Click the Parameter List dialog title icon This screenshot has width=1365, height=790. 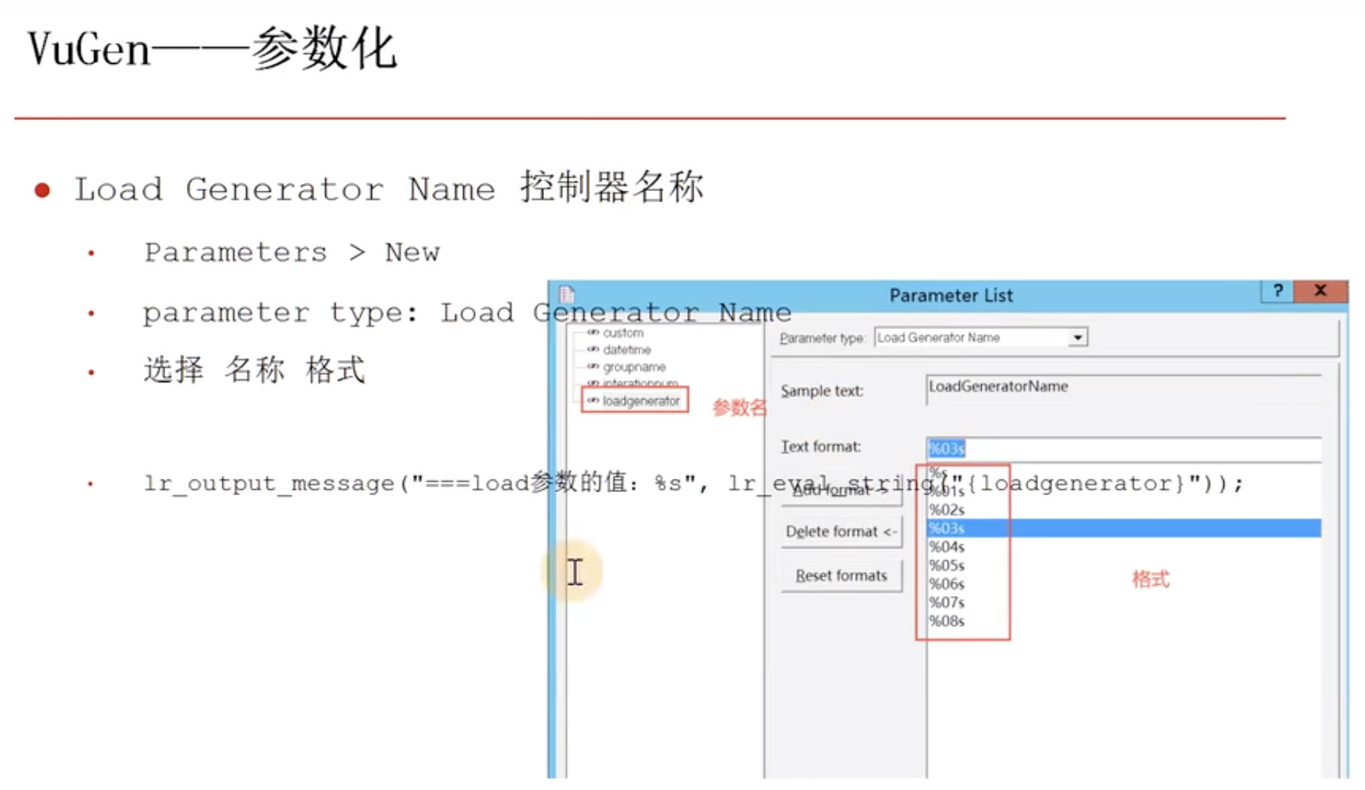click(567, 294)
